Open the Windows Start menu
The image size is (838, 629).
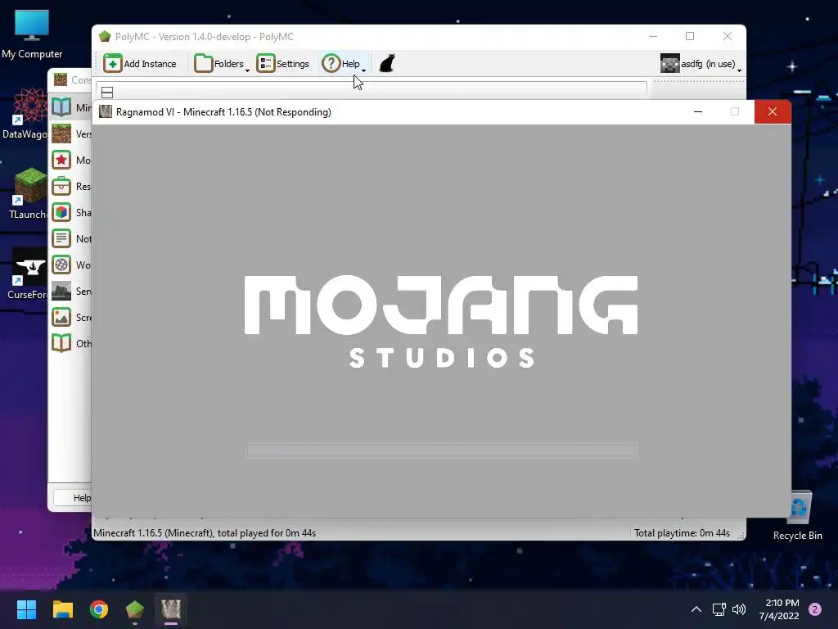tap(26, 609)
